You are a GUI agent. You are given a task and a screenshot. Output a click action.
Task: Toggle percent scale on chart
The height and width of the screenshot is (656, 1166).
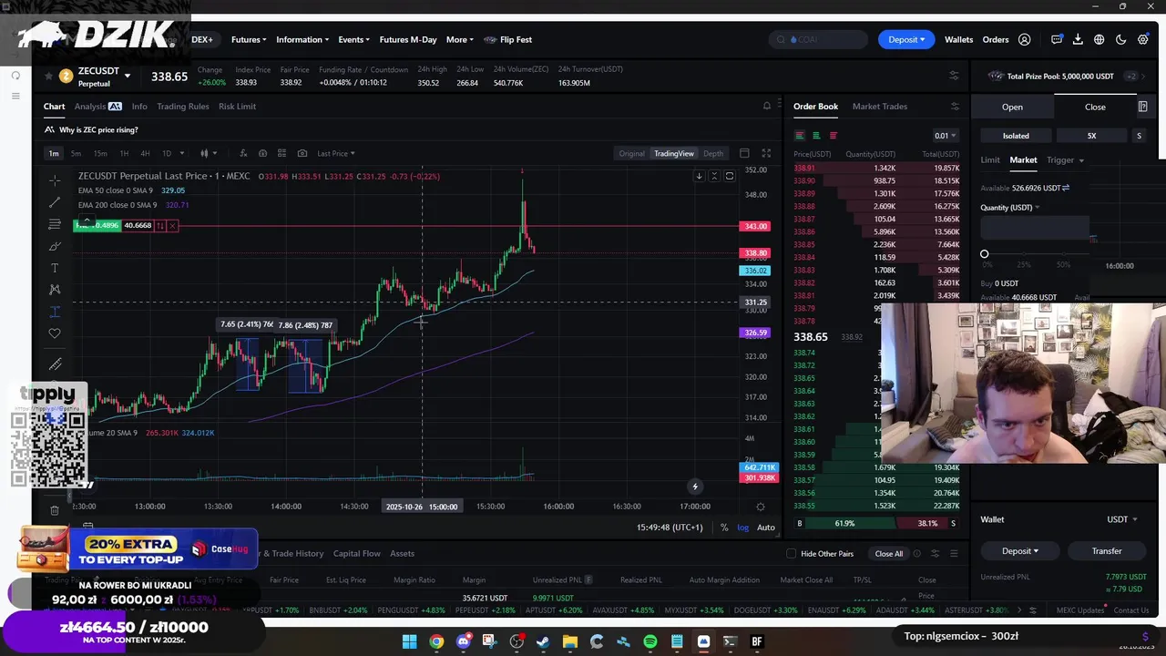click(724, 528)
